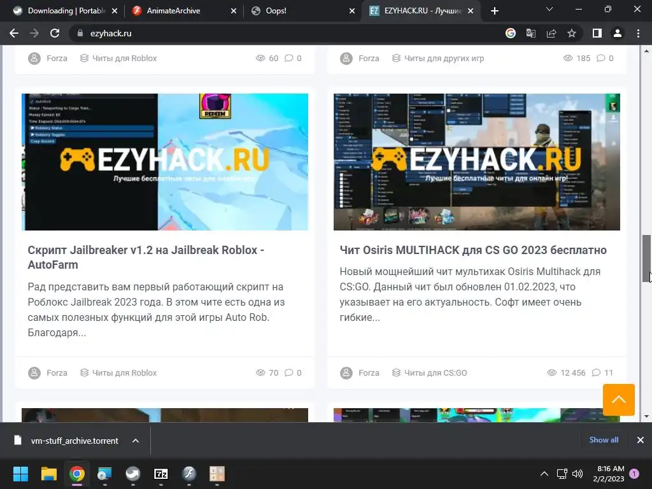Open the network tray icon
Image resolution: width=652 pixels, height=489 pixels.
(x=562, y=474)
